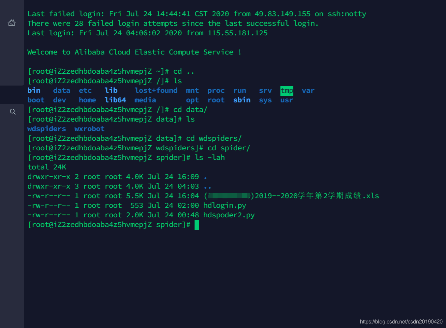
Task: Click the terminal cursor block at prompt
Action: 197,225
